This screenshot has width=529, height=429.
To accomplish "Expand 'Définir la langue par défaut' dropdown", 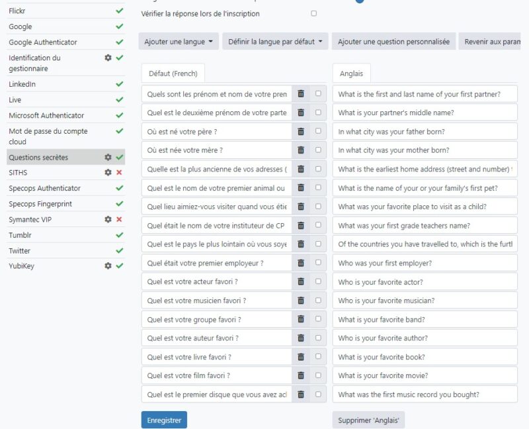I will [x=275, y=42].
